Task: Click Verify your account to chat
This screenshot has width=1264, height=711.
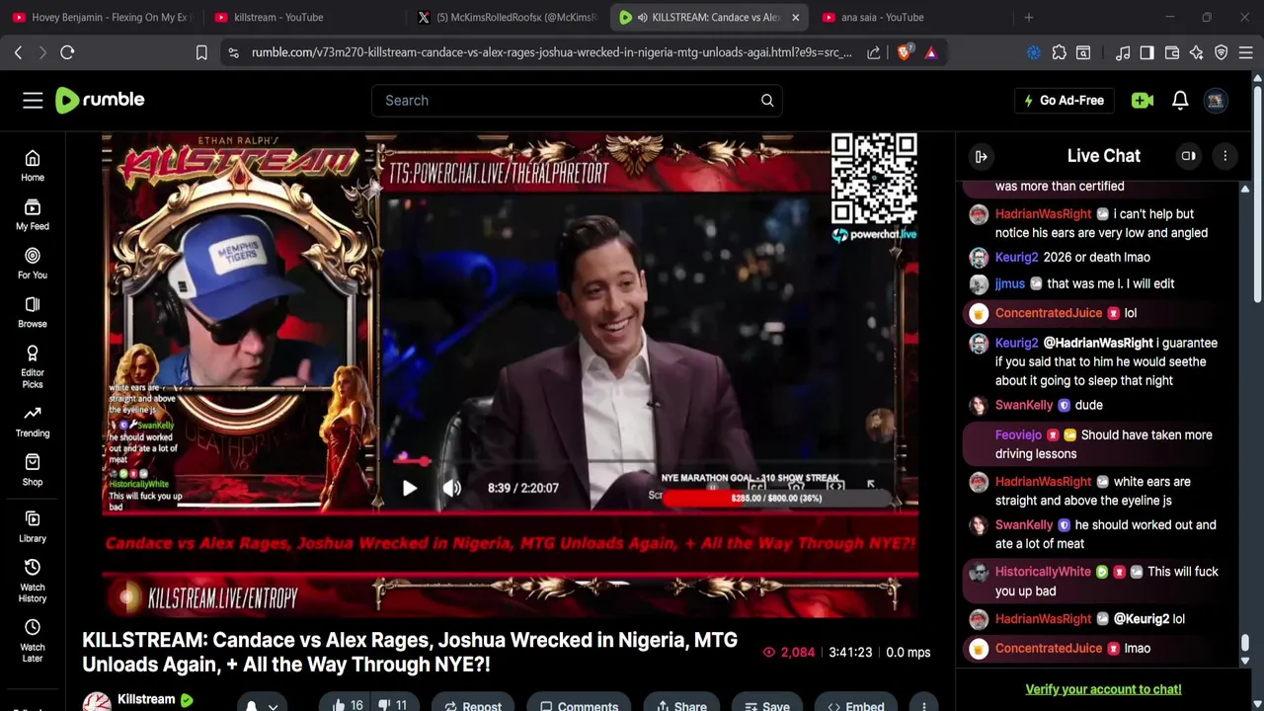Action: 1103,689
